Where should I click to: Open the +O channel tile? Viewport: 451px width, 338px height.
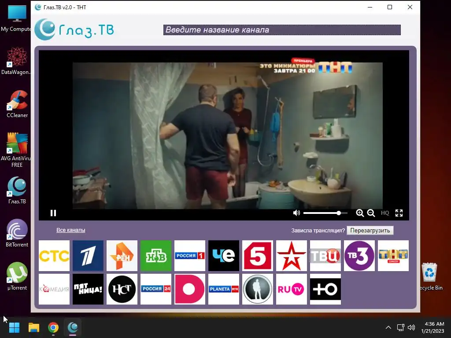(325, 289)
